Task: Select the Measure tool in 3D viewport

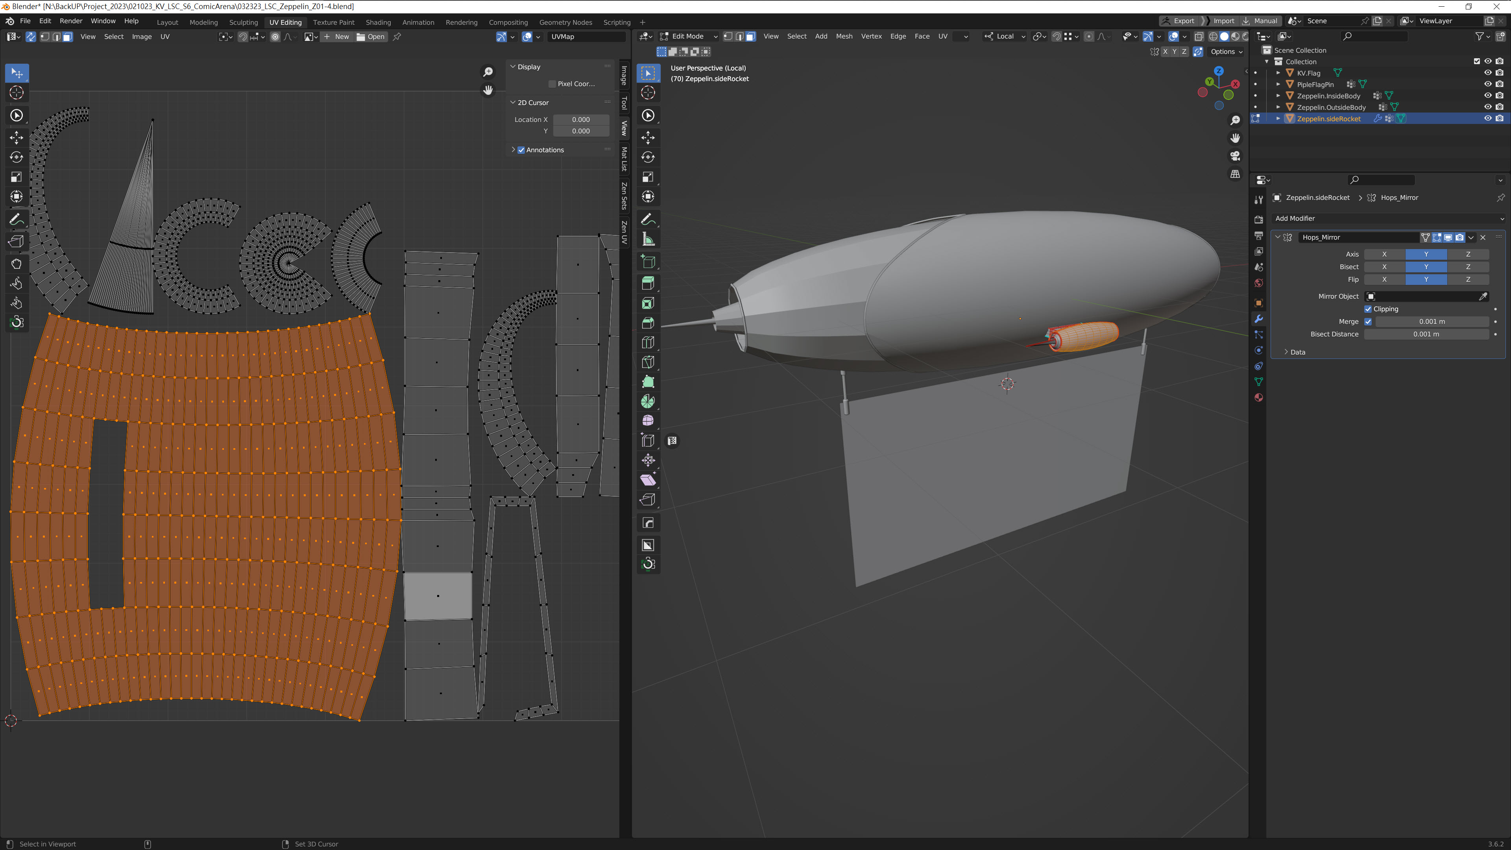Action: click(648, 239)
